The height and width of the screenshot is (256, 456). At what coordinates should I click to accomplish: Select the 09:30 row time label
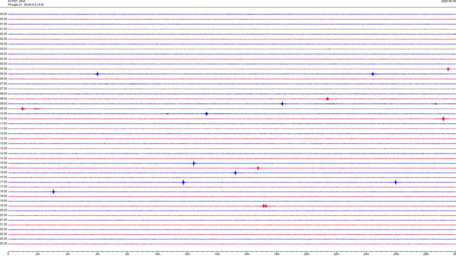point(3,109)
